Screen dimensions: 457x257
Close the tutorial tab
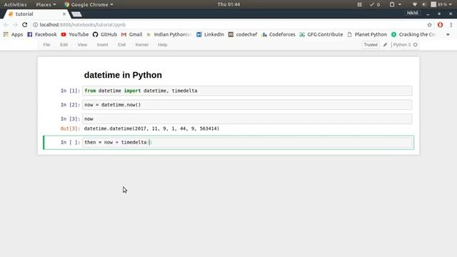[64, 14]
